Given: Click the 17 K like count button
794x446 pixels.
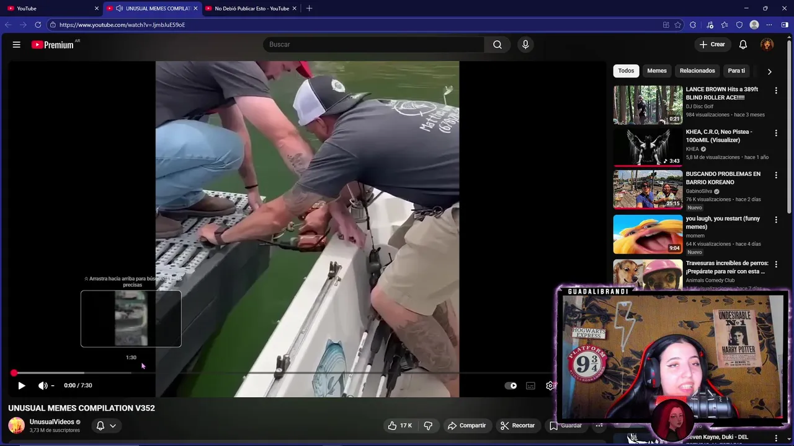Looking at the screenshot, I should pyautogui.click(x=400, y=426).
